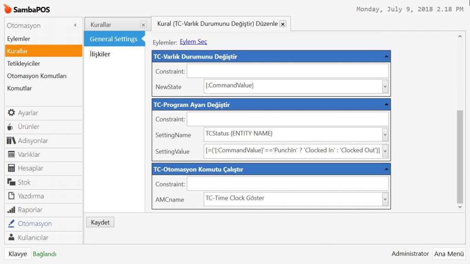Collapse the TC-Varlık Durumunu Değiştir section
This screenshot has height=264, width=470.
386,57
